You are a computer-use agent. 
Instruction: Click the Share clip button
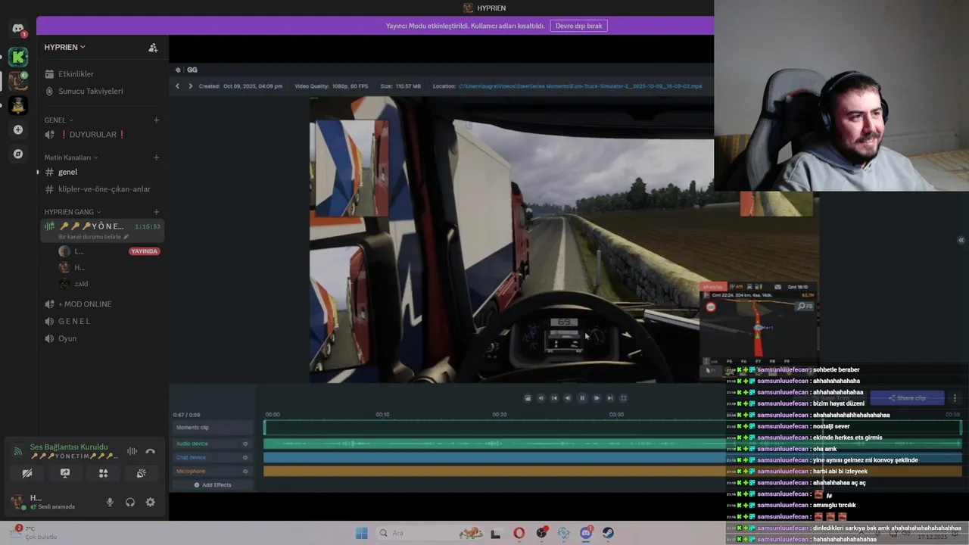[x=907, y=398]
